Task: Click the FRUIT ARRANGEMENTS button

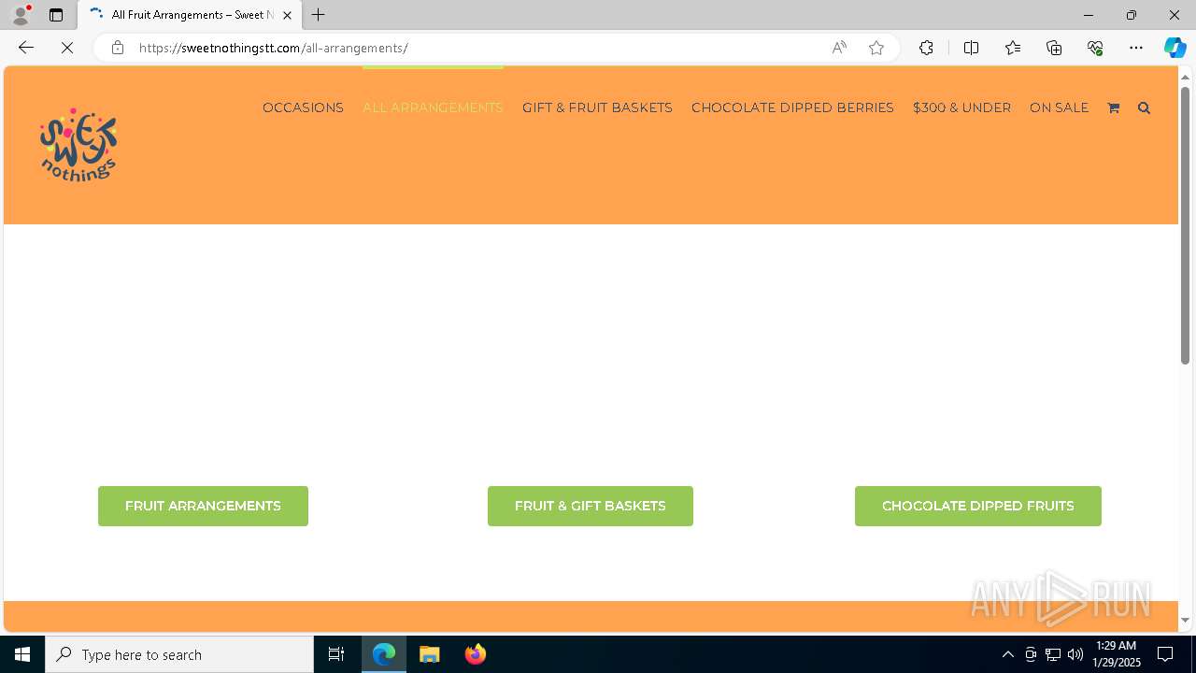Action: [203, 506]
